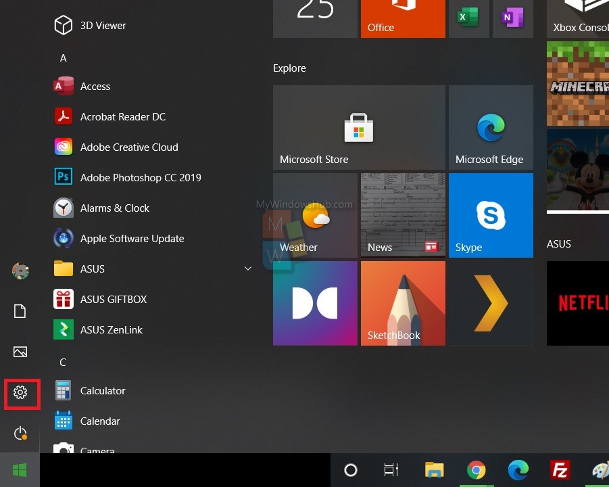Jump to apps via letter A header
609x487 pixels.
(x=64, y=58)
